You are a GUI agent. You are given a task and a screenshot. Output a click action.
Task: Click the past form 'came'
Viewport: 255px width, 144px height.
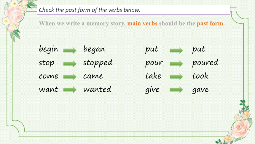[93, 76]
